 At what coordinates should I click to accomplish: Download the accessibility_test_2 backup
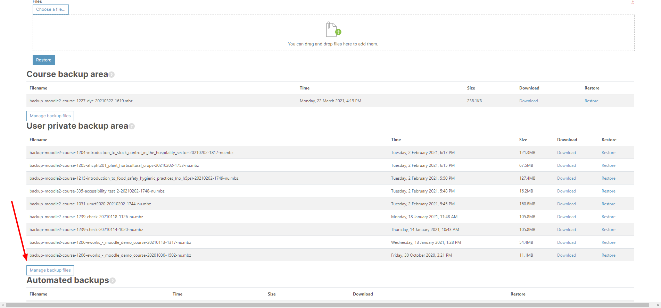(567, 191)
